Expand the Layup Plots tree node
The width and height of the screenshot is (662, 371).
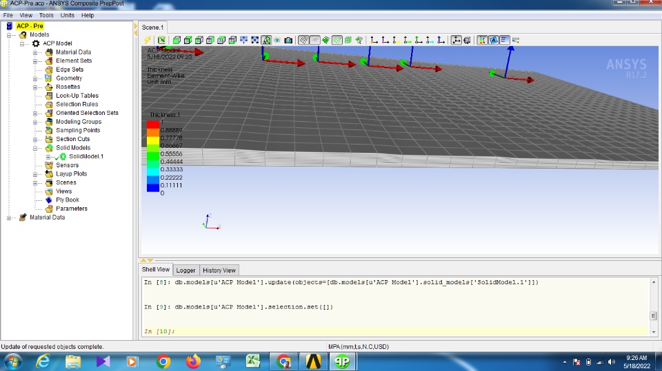tap(36, 174)
